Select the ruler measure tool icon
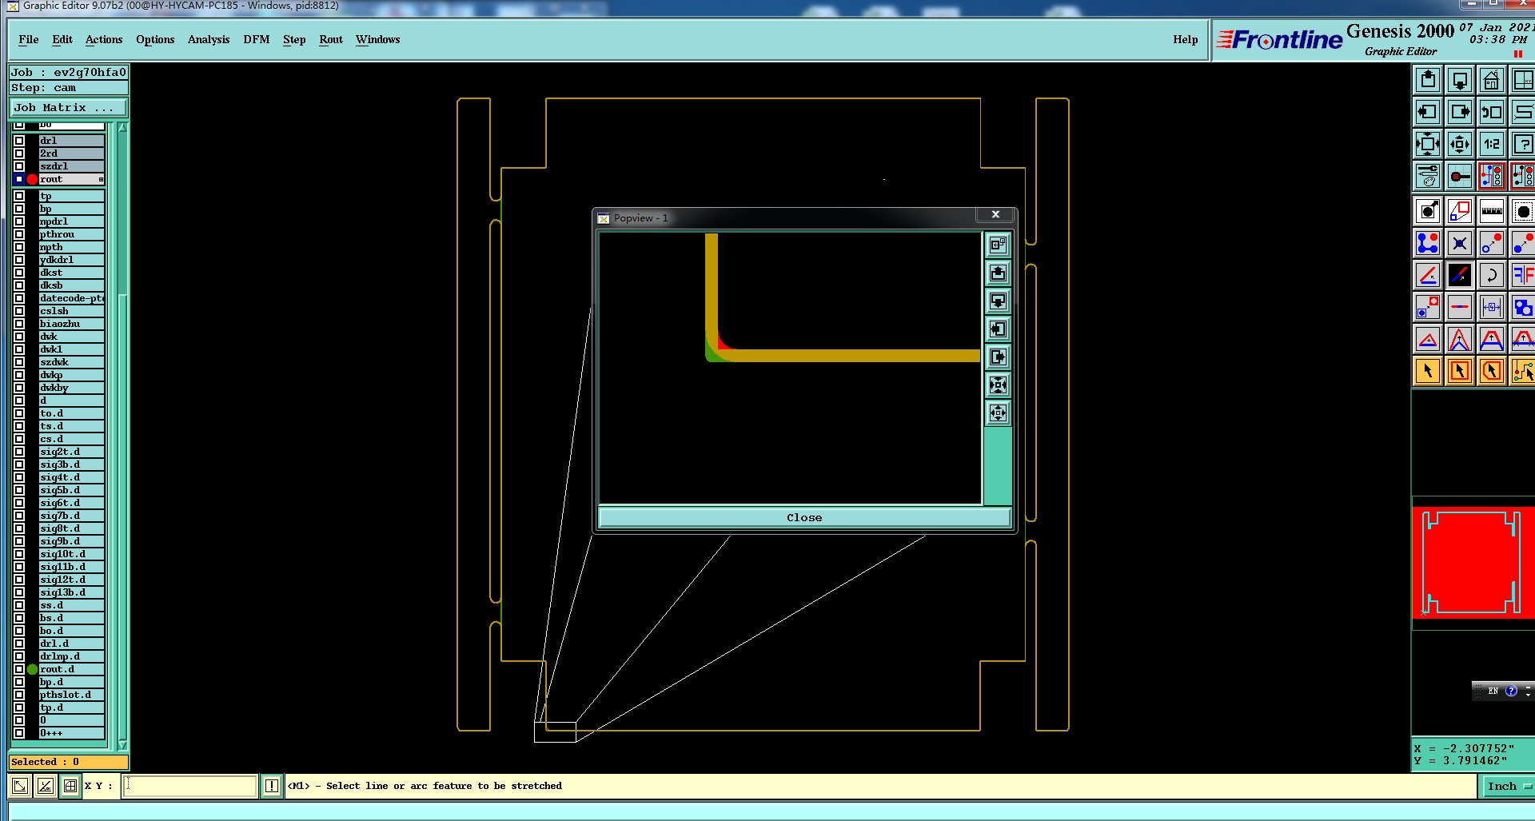Screen dimensions: 1535x821 (1492, 211)
